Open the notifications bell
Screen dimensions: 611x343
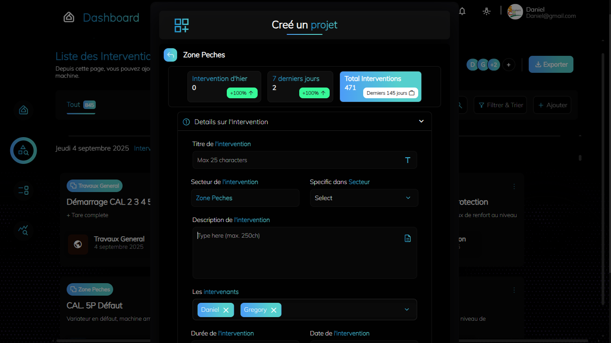coord(462,12)
